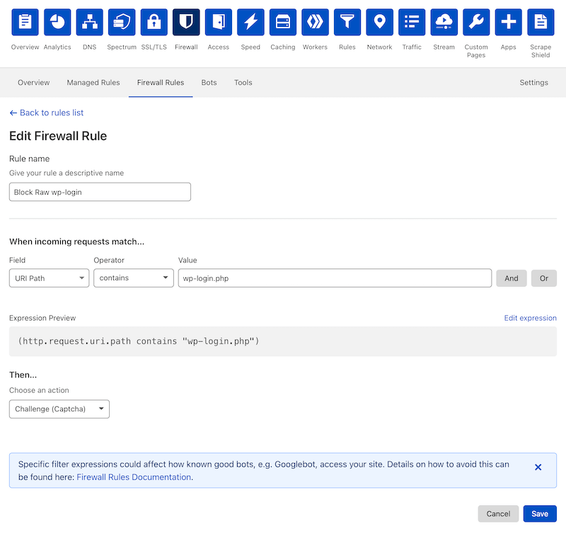Open the Access section

click(x=218, y=22)
